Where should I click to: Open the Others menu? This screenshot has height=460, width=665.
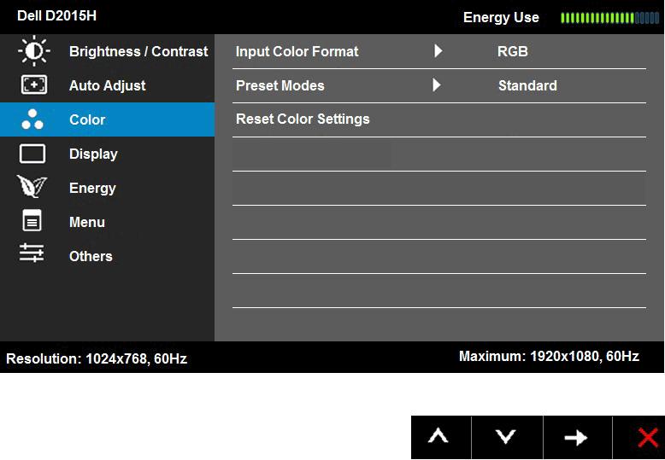coord(108,256)
